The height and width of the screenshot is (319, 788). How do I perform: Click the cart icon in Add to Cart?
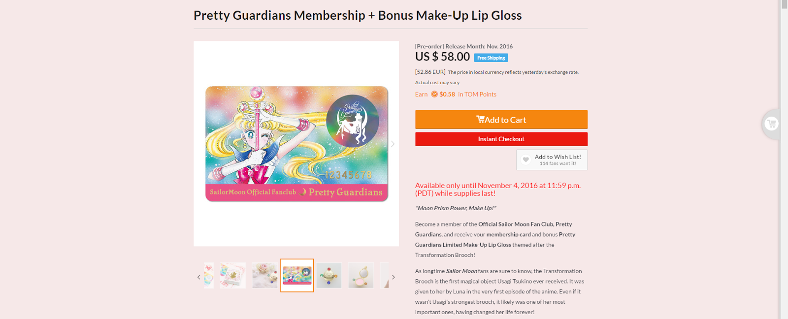480,119
